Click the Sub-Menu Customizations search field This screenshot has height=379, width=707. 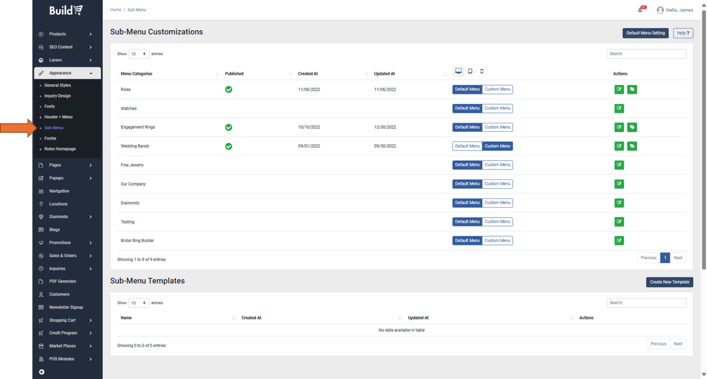(x=646, y=54)
